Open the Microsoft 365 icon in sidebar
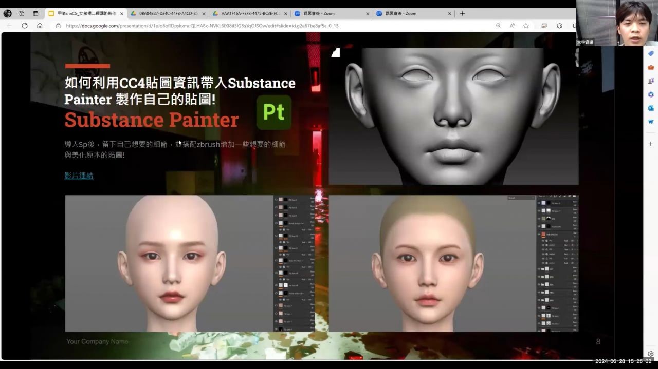Screen dimensions: 658x369 650,94
